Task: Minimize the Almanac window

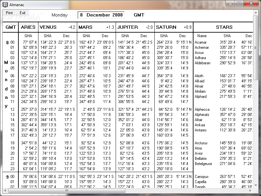Action: [x=230, y=4]
